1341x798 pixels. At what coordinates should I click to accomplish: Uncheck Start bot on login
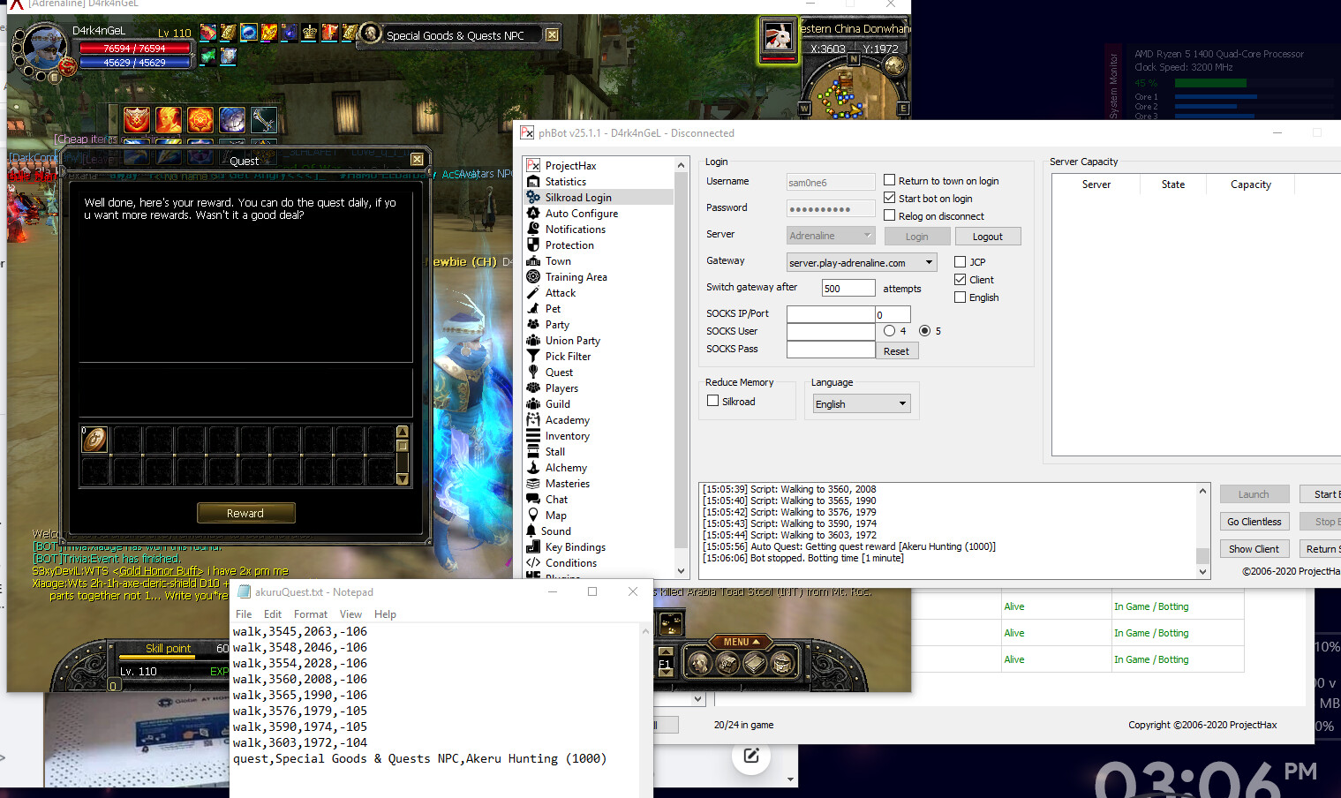click(890, 198)
